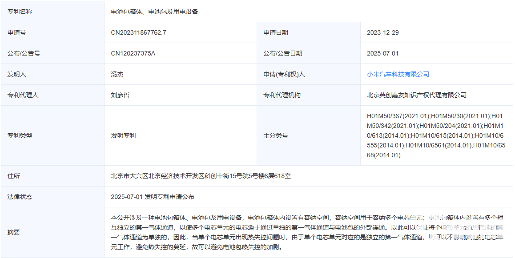Screen dimensions: 515x258
Task: Click the patent title 电池包箱体、电池包及用电设备
Action: pyautogui.click(x=154, y=12)
